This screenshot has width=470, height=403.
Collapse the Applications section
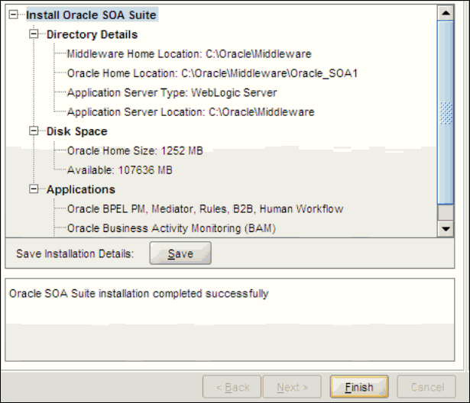pyautogui.click(x=35, y=189)
